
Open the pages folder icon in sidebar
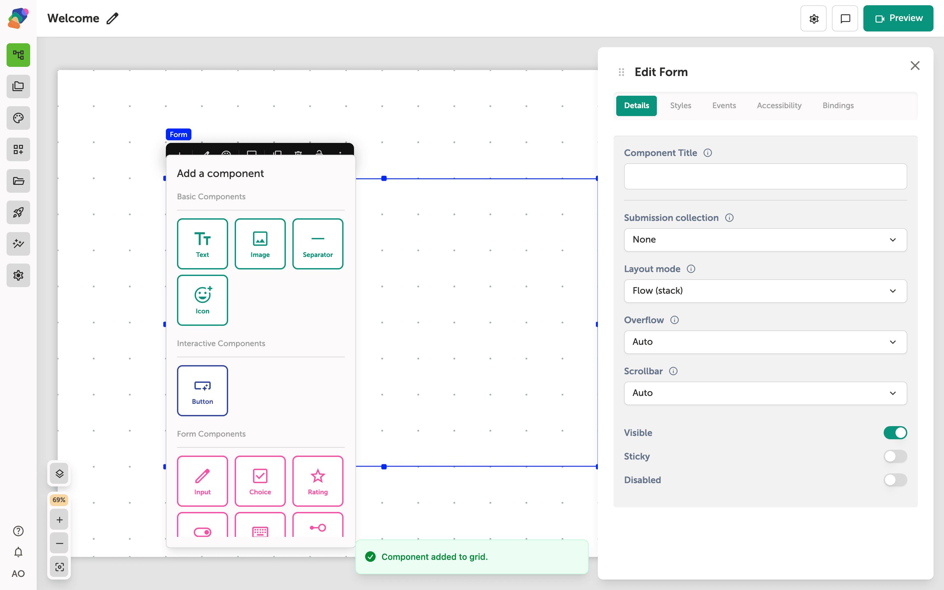[x=18, y=86]
